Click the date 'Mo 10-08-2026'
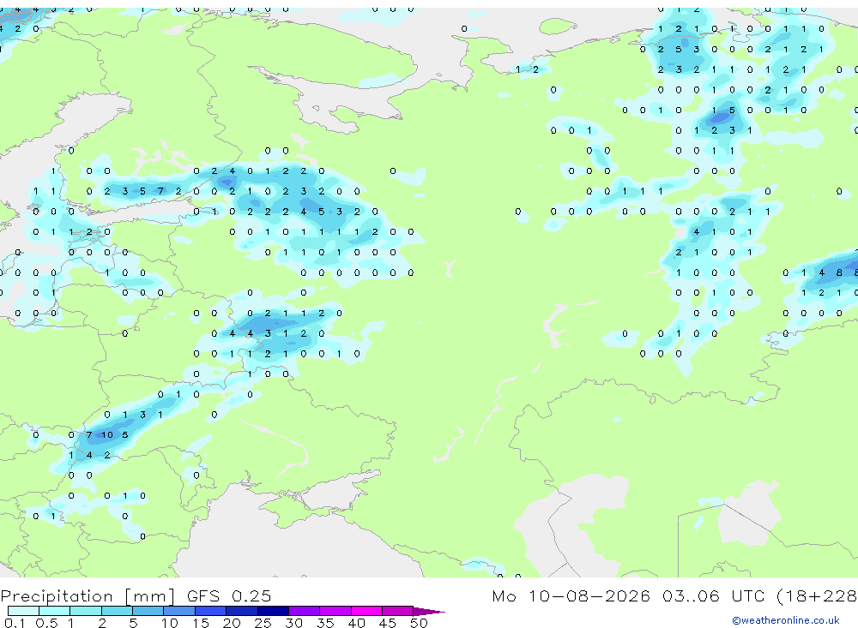Viewport: 858px width, 628px height. pyautogui.click(x=571, y=595)
